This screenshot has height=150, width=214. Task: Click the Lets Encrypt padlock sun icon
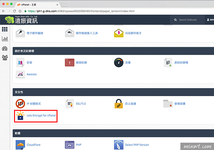(x=20, y=115)
